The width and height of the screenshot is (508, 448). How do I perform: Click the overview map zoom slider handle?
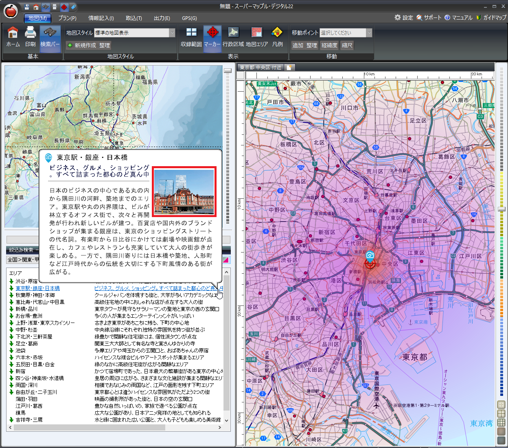coord(228,70)
